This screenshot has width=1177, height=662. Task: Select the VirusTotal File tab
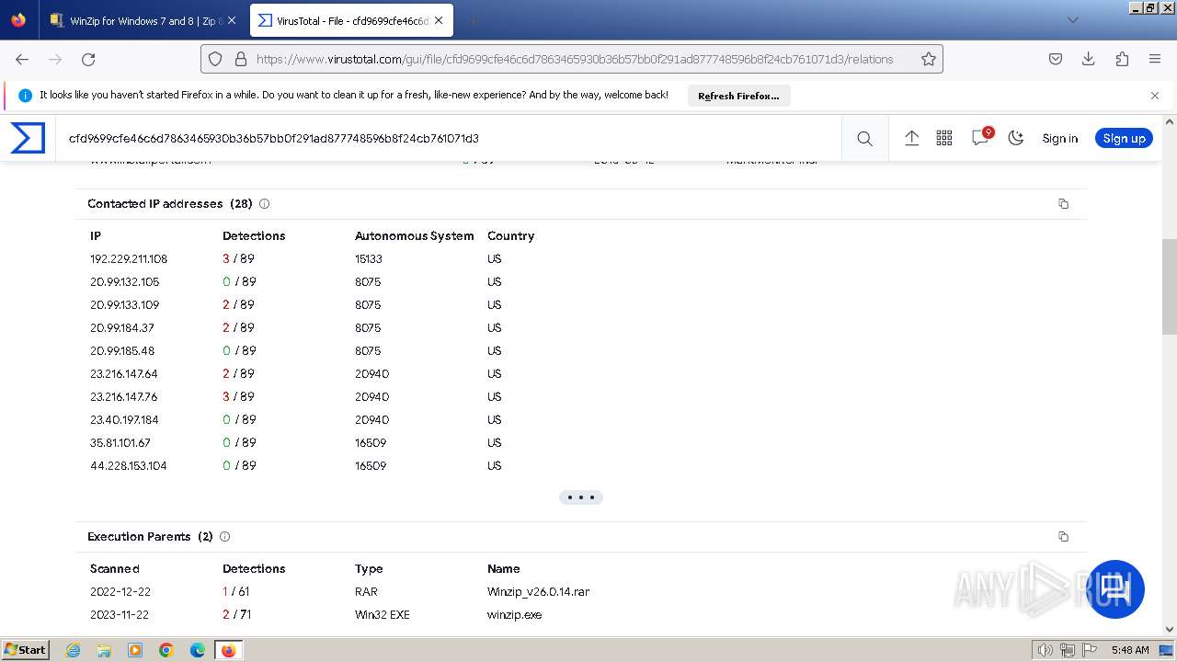pyautogui.click(x=351, y=20)
